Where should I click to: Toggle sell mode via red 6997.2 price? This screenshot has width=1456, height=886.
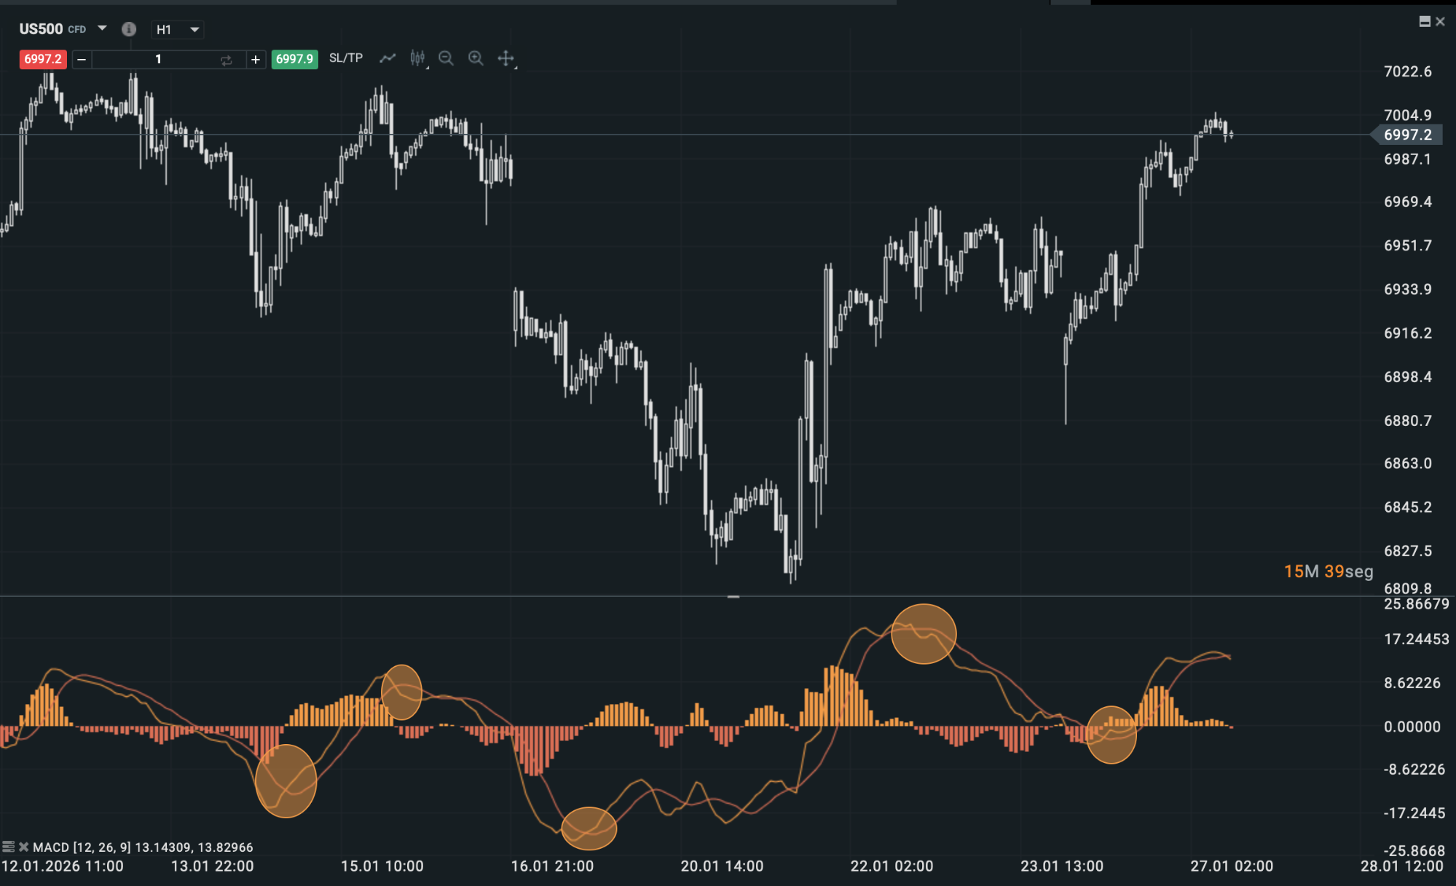click(42, 59)
